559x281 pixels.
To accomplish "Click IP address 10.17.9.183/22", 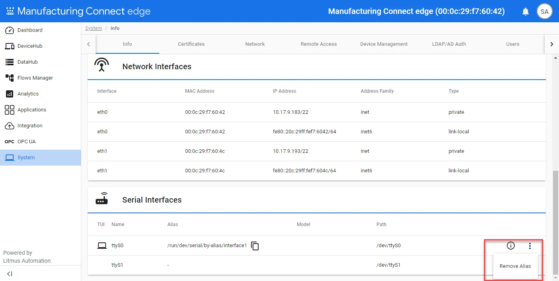I will (x=290, y=112).
